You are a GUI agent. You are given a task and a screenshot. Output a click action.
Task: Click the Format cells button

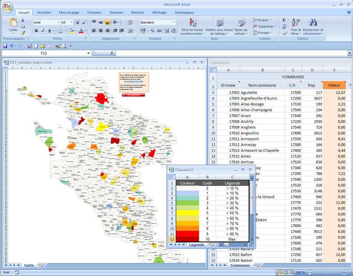[x=262, y=33]
